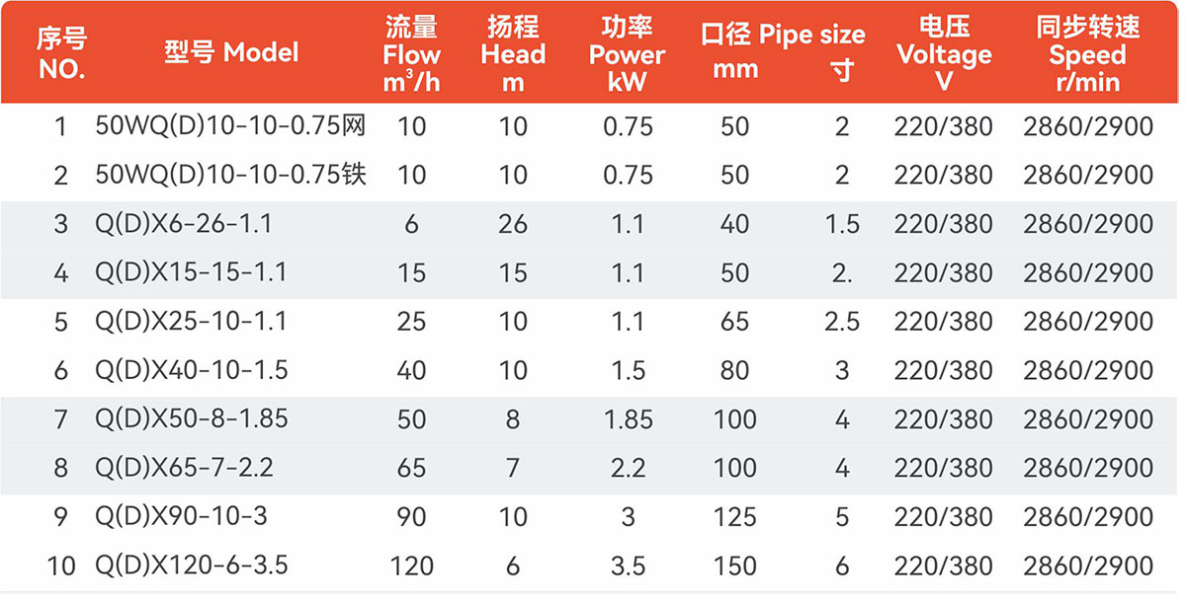Select model Q(D)X25-10-1.1 in row 5

[x=191, y=321]
